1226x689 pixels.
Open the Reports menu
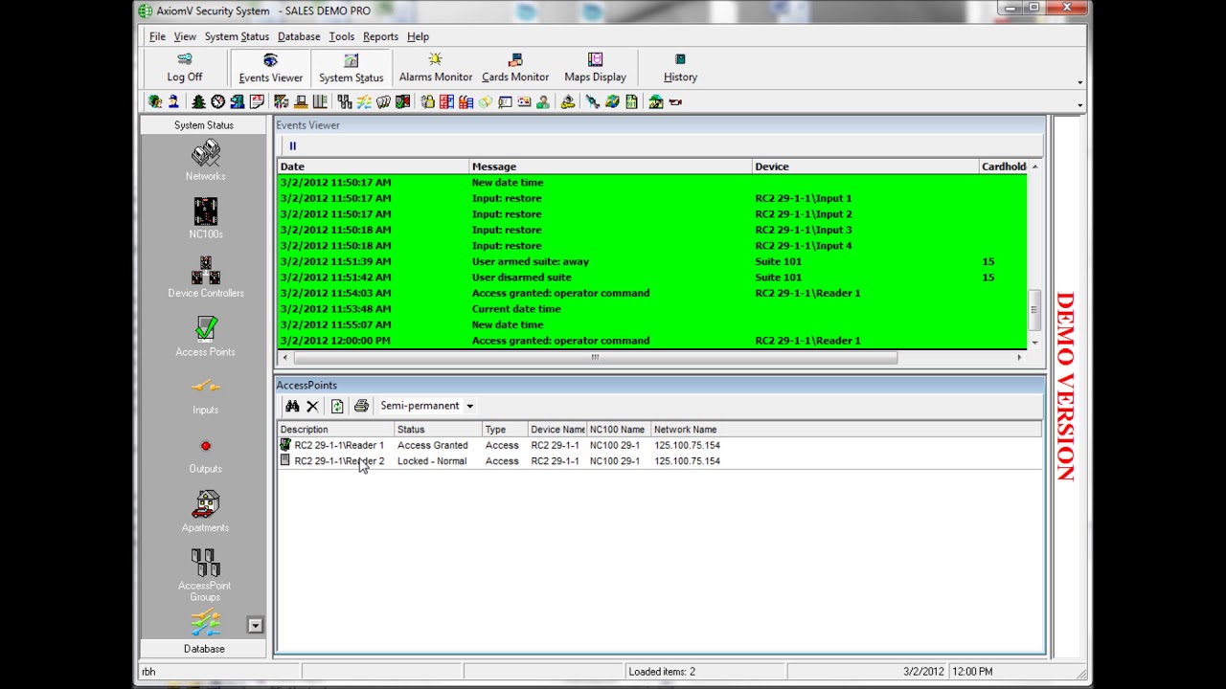pos(380,36)
